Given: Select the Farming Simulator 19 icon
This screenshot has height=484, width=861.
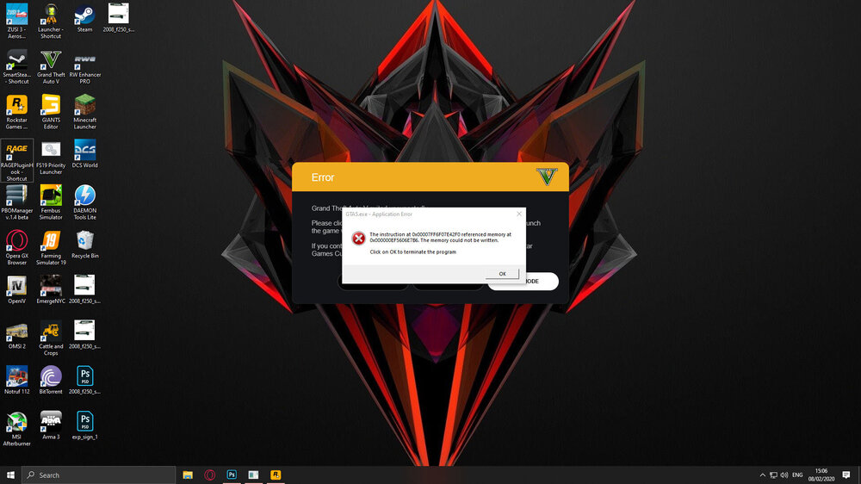Looking at the screenshot, I should click(x=51, y=248).
